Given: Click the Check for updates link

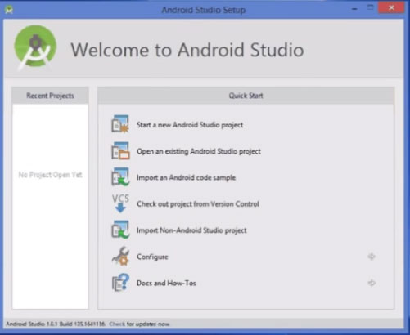Looking at the screenshot, I should click(117, 324).
